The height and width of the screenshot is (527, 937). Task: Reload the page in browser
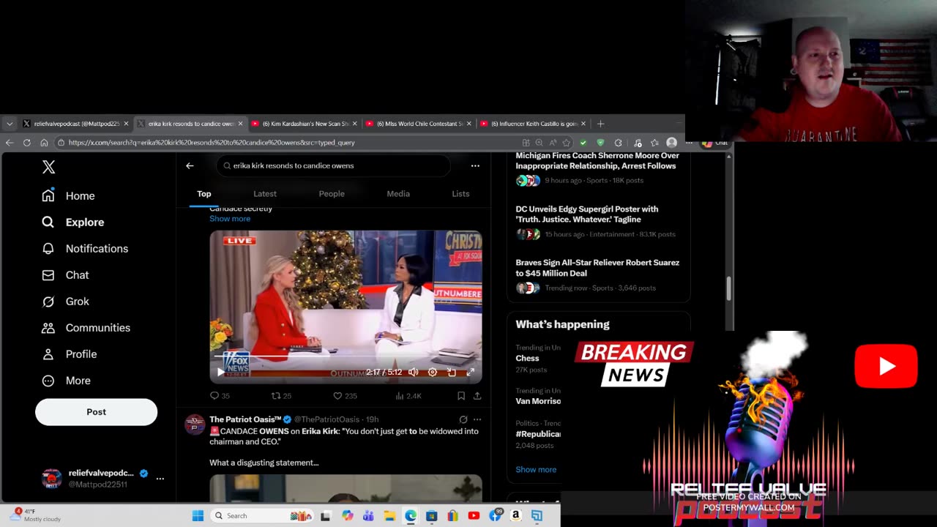tap(26, 143)
